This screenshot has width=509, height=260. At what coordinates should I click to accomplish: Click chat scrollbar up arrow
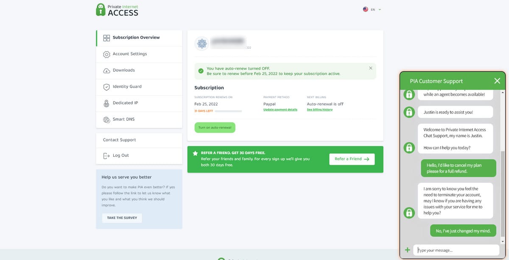(503, 92)
